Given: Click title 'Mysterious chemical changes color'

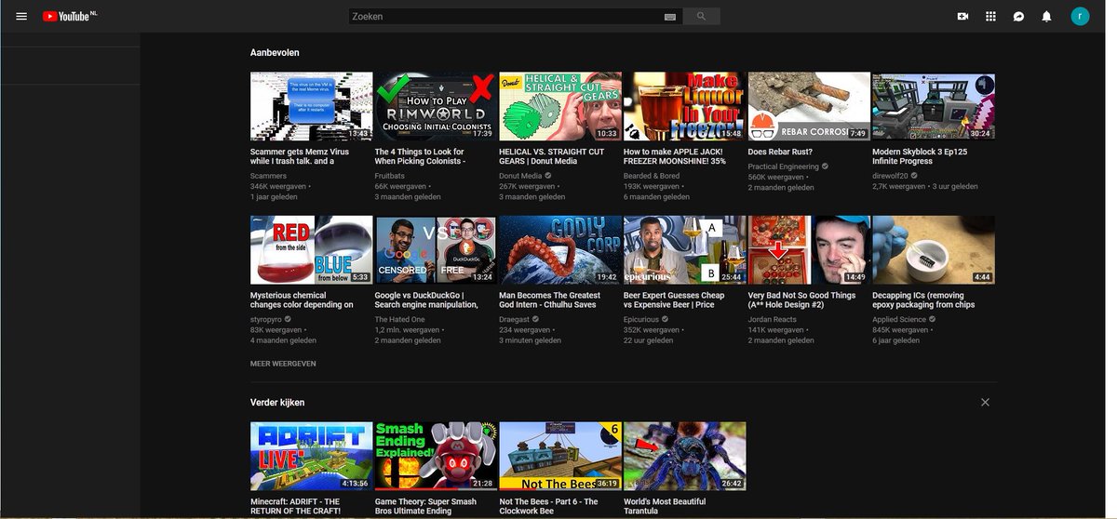Looking at the screenshot, I should 303,299.
